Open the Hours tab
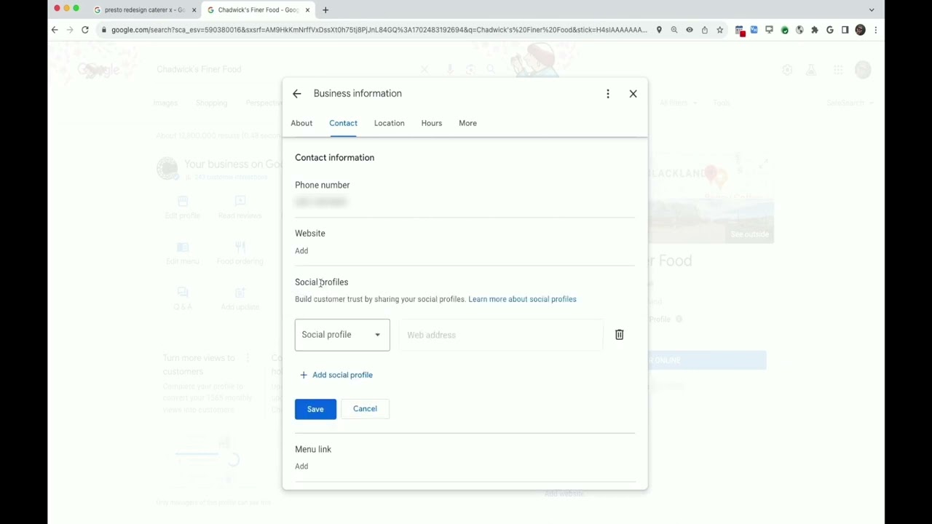932x524 pixels. (x=431, y=123)
